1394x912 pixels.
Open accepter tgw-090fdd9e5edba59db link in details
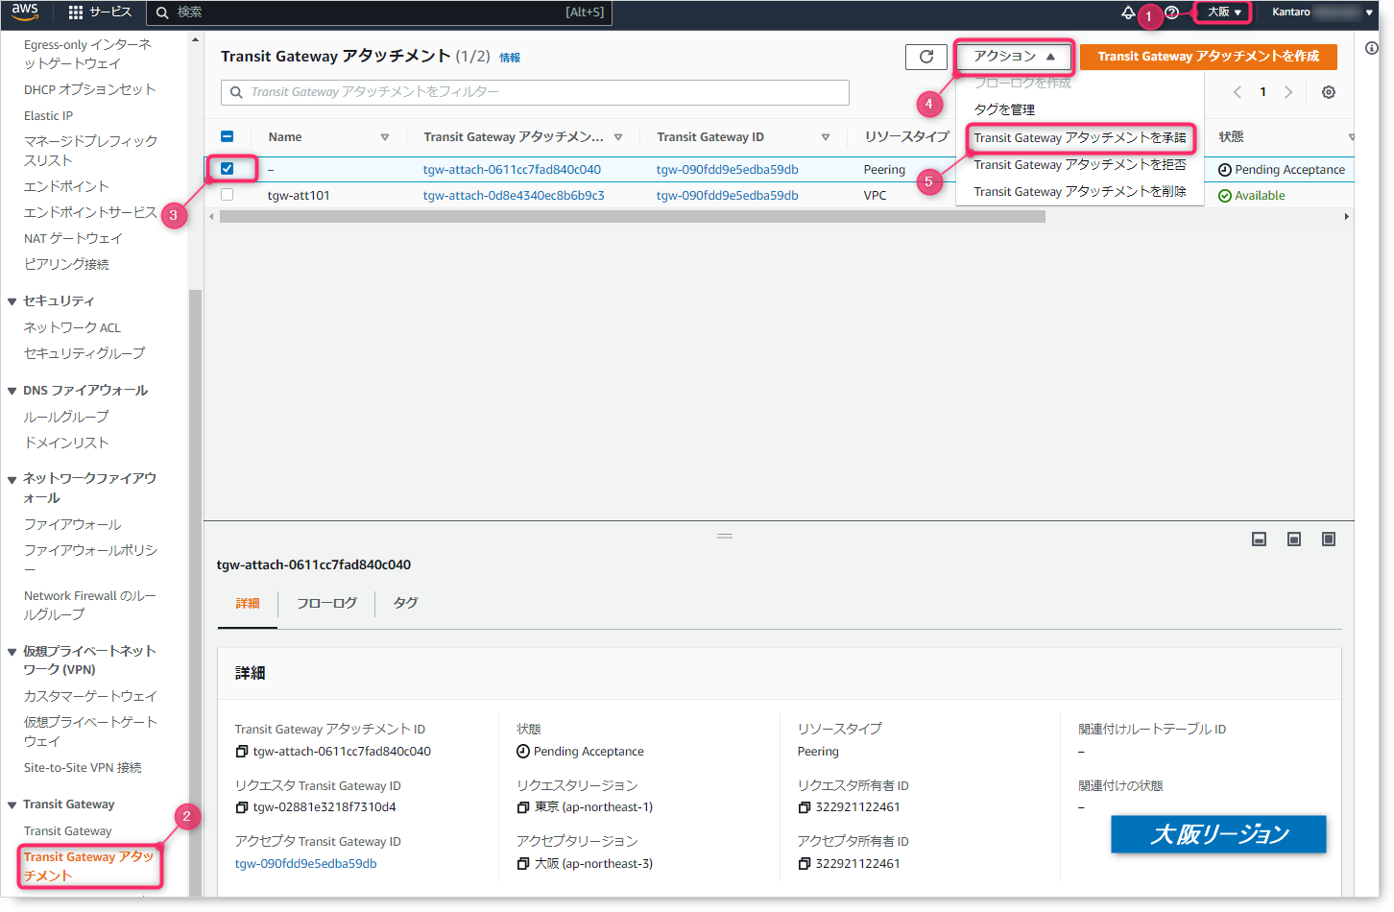click(306, 864)
